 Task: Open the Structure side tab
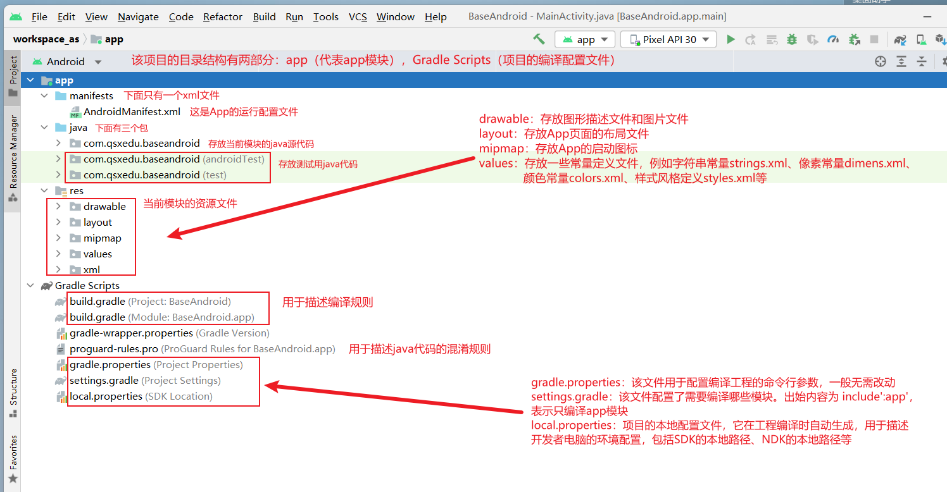click(x=13, y=393)
